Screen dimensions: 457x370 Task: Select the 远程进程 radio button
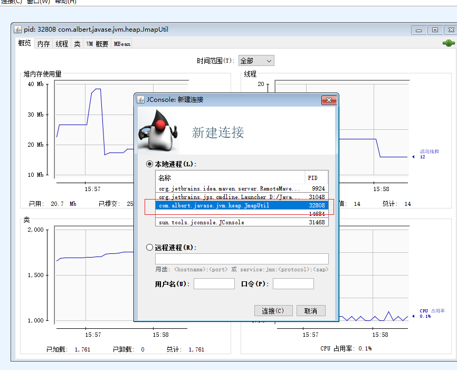pyautogui.click(x=149, y=247)
